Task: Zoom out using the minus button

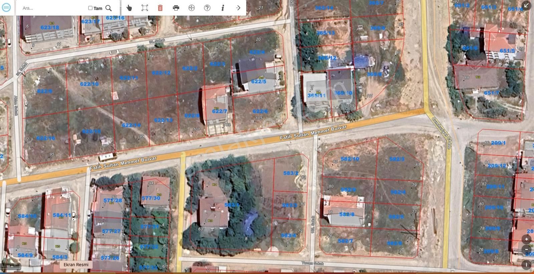Action: [527, 249]
